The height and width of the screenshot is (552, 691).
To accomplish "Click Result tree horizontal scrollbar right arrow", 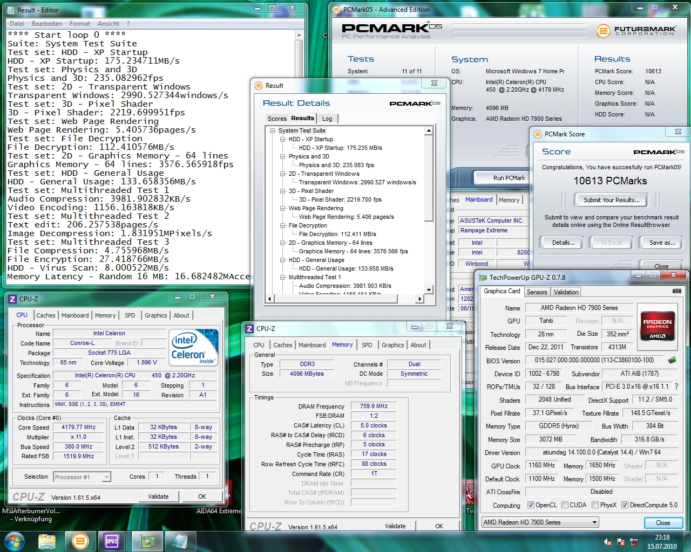I will click(419, 298).
